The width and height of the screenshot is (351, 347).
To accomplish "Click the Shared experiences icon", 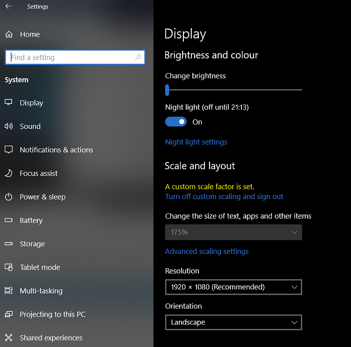I will click(x=9, y=338).
